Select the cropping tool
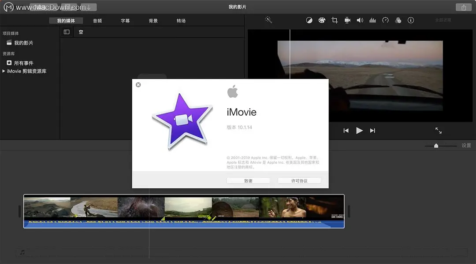This screenshot has width=476, height=264. [335, 20]
